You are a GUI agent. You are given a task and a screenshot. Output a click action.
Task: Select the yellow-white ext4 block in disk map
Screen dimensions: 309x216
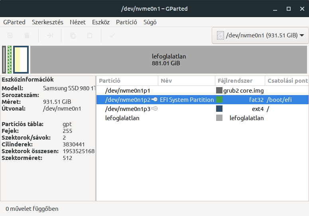pos(21,60)
